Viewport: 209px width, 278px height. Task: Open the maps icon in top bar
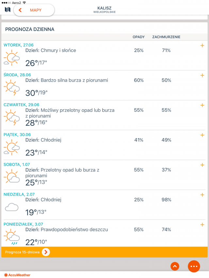(x=8, y=10)
